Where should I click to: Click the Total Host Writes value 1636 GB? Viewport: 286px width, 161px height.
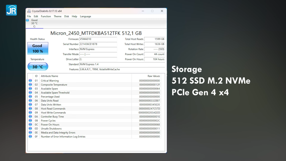coord(154,44)
